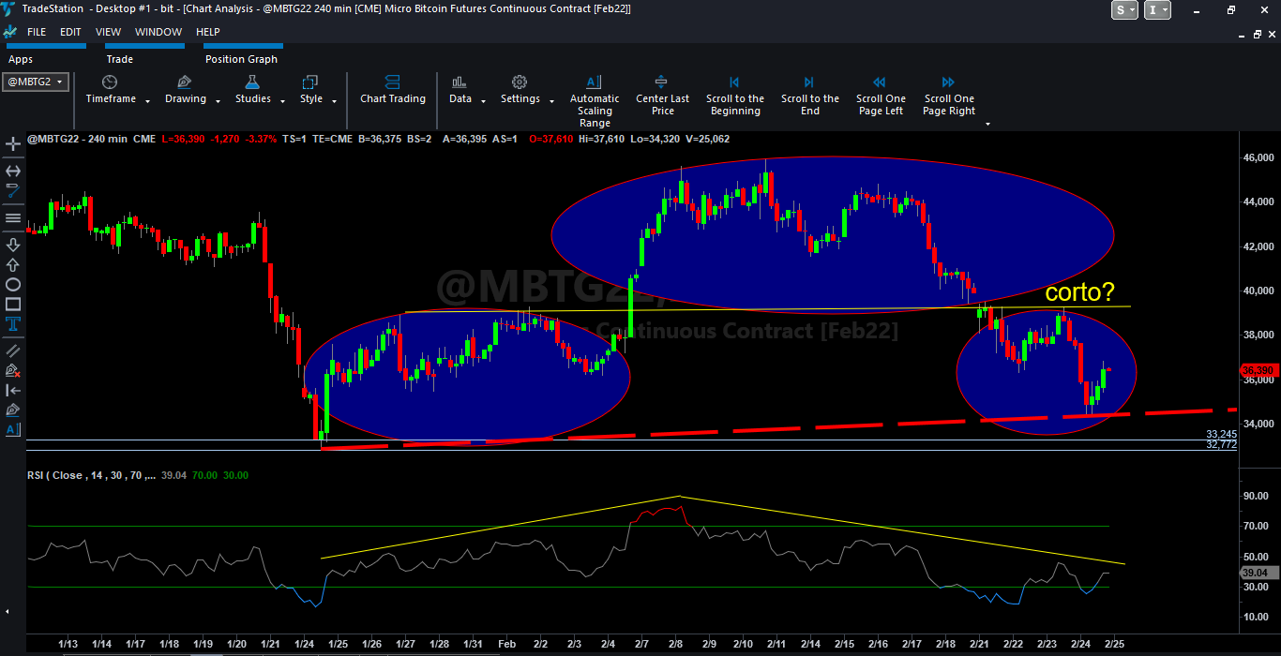Open the EDIT menu
This screenshot has height=656, width=1281.
tap(70, 32)
